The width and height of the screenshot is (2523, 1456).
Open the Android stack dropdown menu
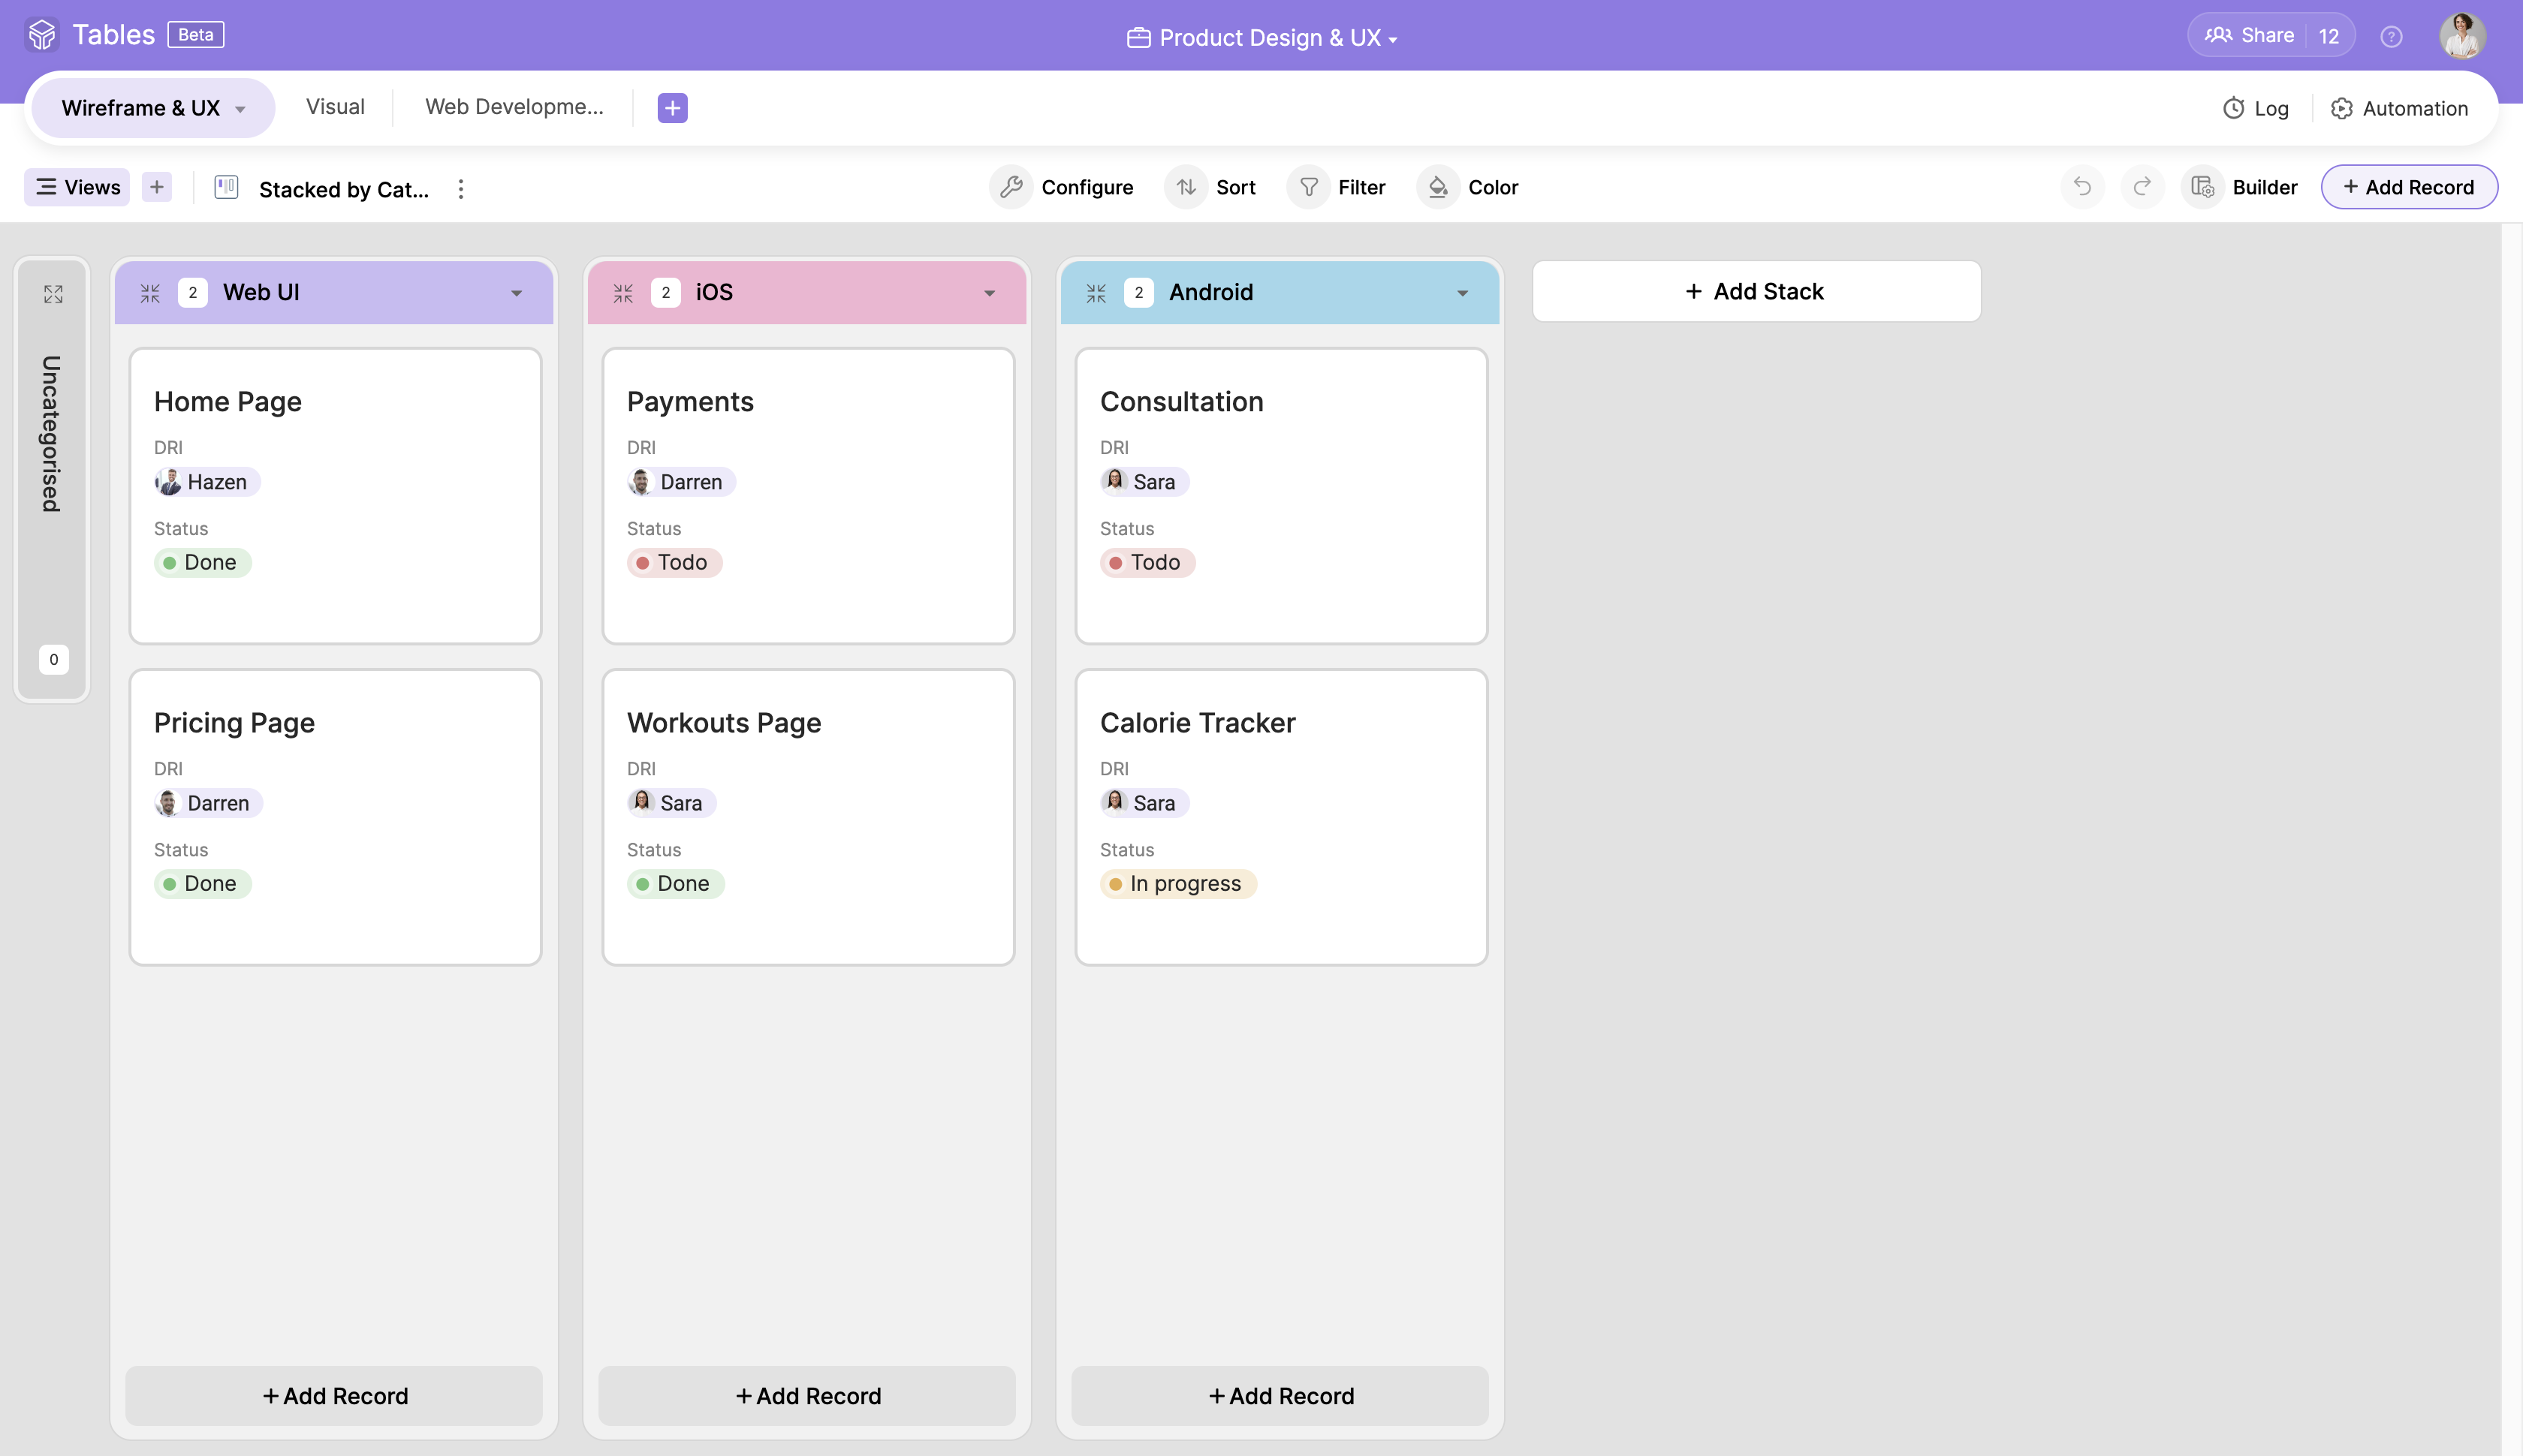1463,293
